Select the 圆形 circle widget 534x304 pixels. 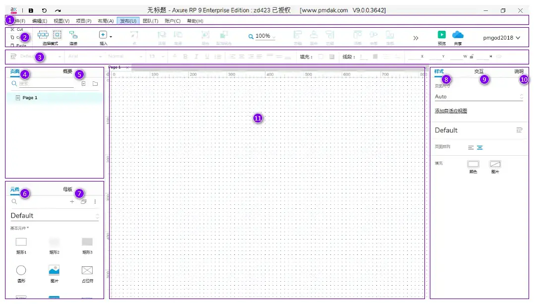[x=21, y=270]
